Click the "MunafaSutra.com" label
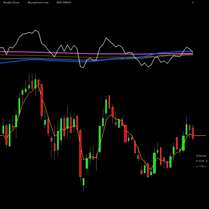The image size is (209, 209). (38, 3)
